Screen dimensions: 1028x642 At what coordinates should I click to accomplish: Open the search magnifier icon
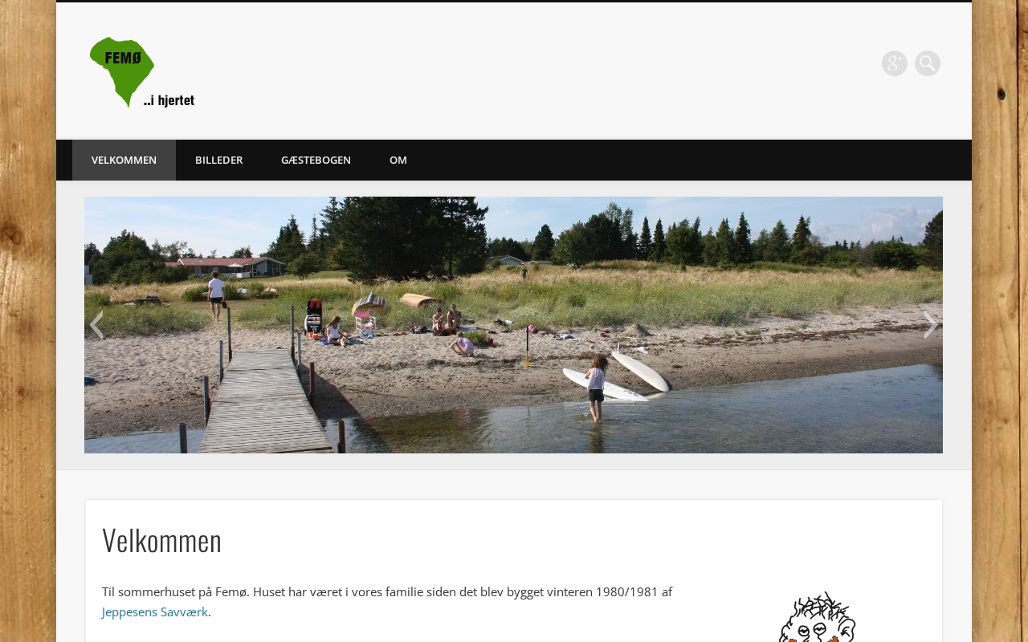[x=927, y=63]
